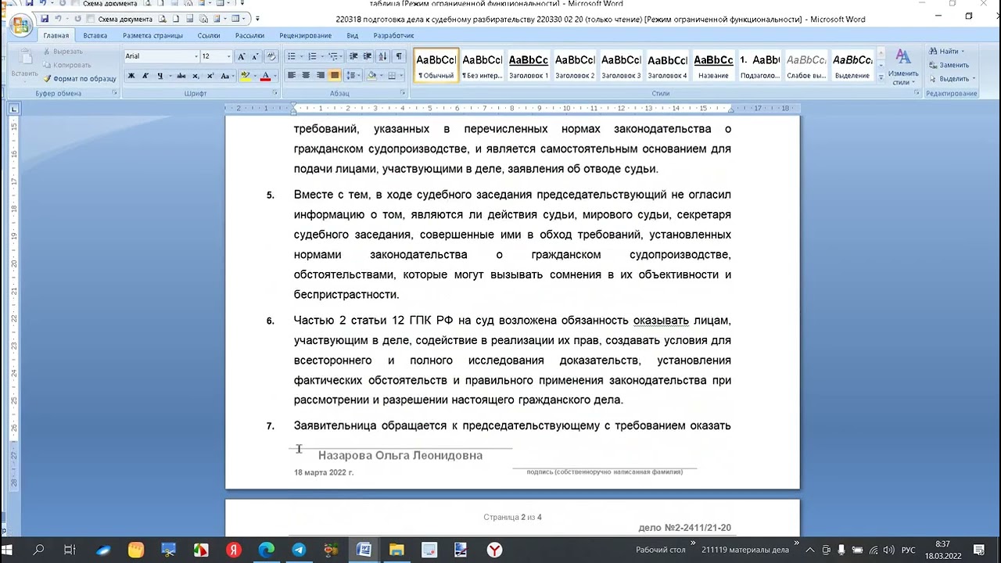Switch to Разметка страницы tab

[152, 36]
